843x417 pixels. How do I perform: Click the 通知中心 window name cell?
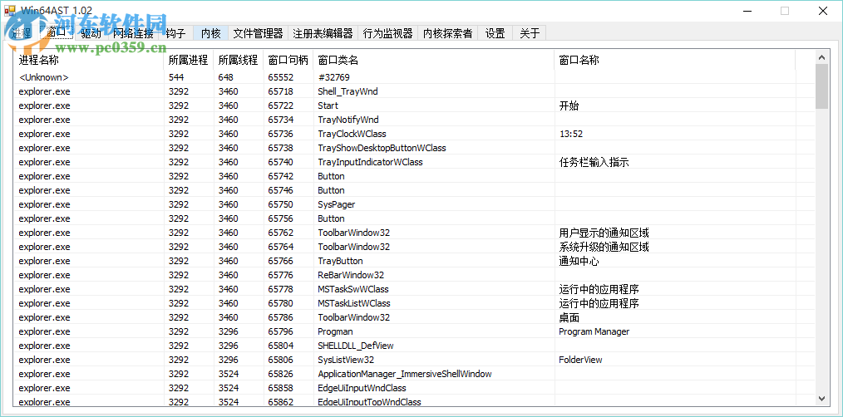[579, 261]
